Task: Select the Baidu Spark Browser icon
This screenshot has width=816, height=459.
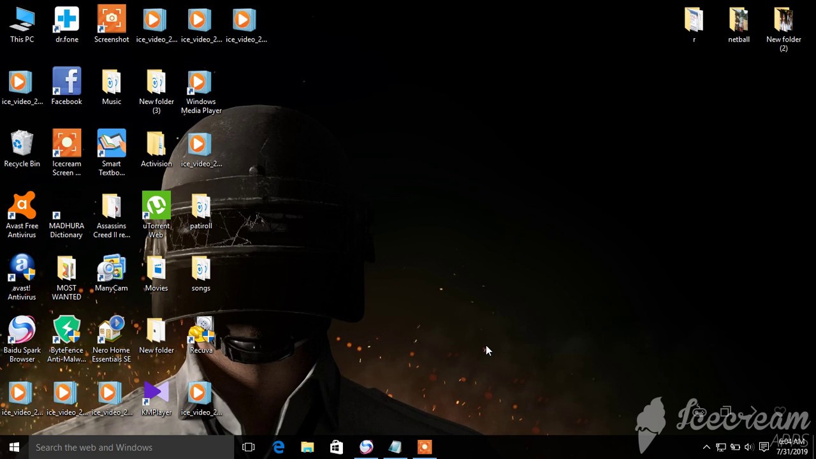Action: pyautogui.click(x=22, y=339)
